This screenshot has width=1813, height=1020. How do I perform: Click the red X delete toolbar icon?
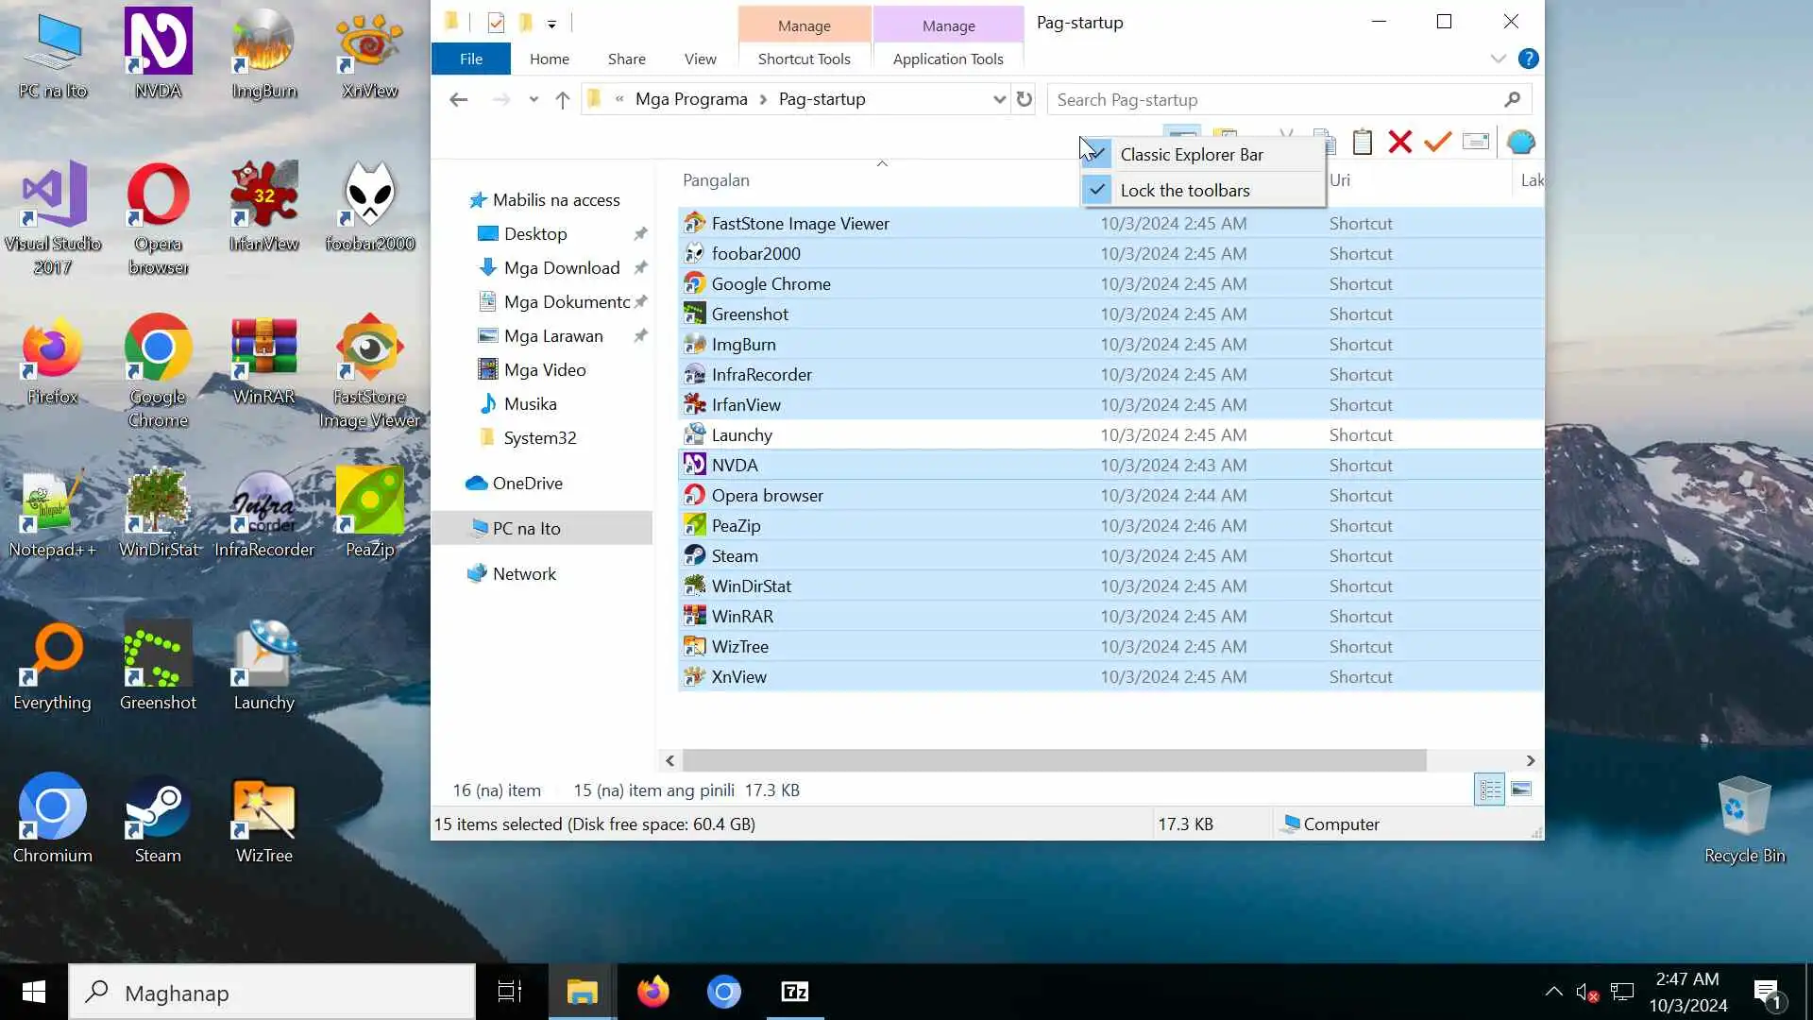1399,142
